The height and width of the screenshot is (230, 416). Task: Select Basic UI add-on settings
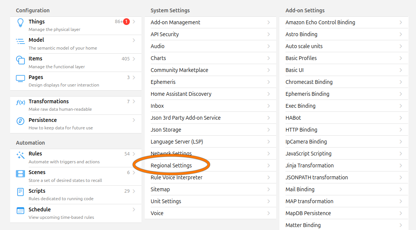pos(344,70)
